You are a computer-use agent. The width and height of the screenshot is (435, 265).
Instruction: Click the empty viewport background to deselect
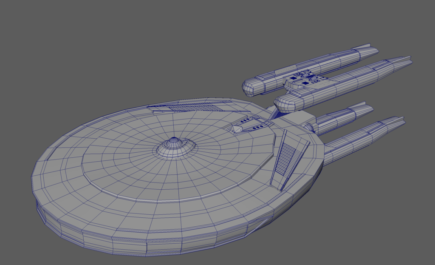pyautogui.click(x=64, y=43)
